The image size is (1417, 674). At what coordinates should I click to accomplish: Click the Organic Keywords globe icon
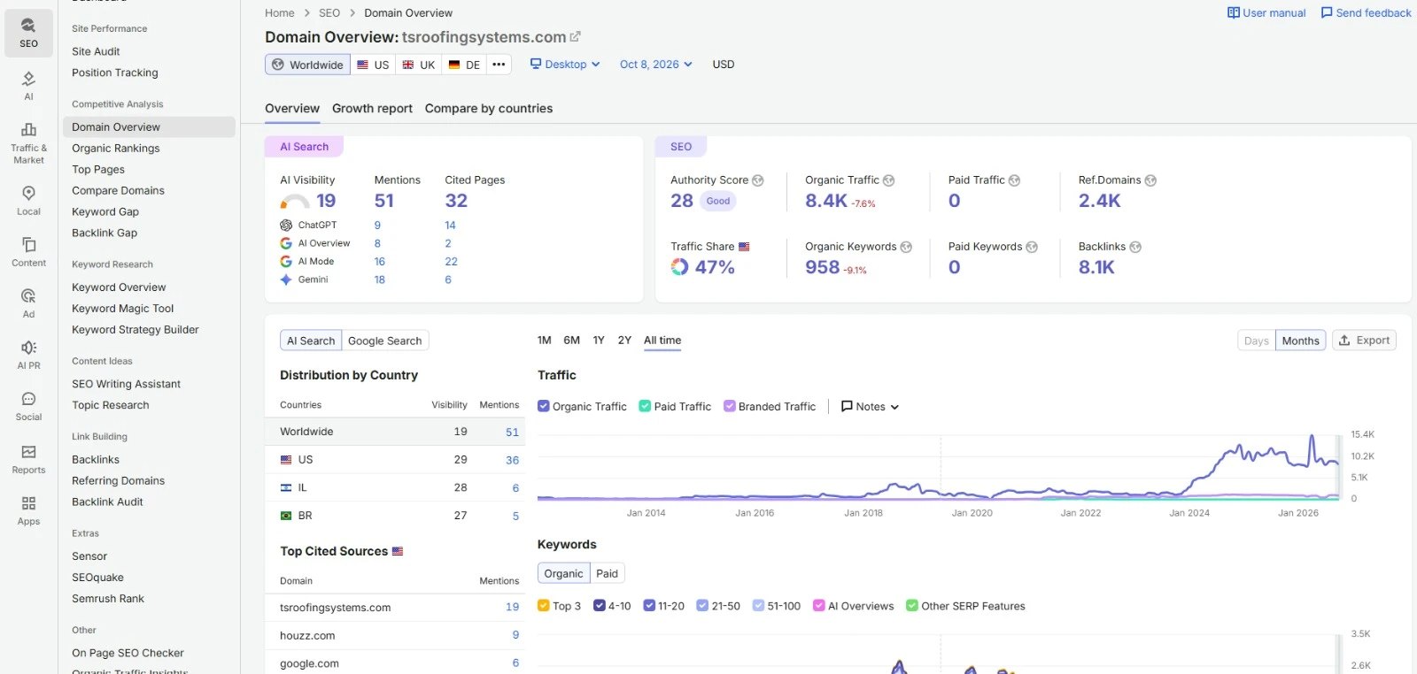click(906, 247)
